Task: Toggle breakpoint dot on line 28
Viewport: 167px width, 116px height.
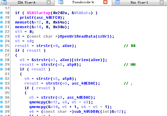Action: point(1,60)
